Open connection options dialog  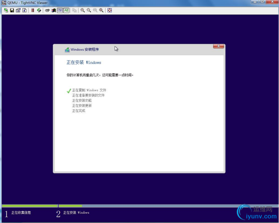[x=18, y=10]
